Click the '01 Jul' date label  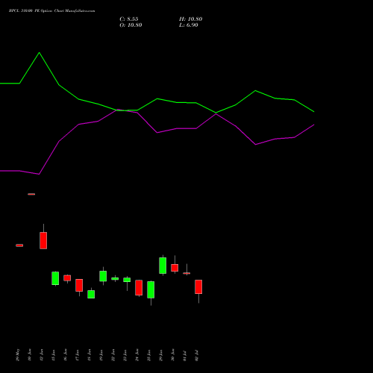185,355
